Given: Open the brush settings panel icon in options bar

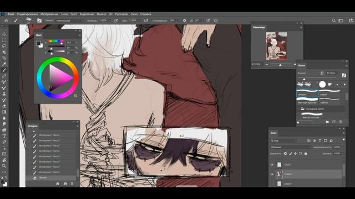Looking at the screenshot, I should tap(39, 20).
